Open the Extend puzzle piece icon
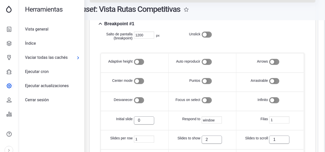Screen dimensions: 325x152 [9, 72]
